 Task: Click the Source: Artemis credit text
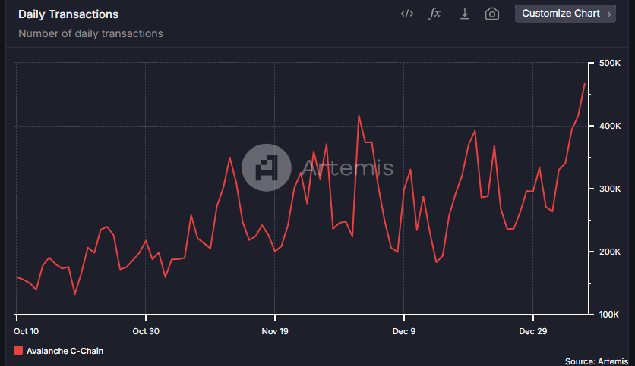coord(596,361)
